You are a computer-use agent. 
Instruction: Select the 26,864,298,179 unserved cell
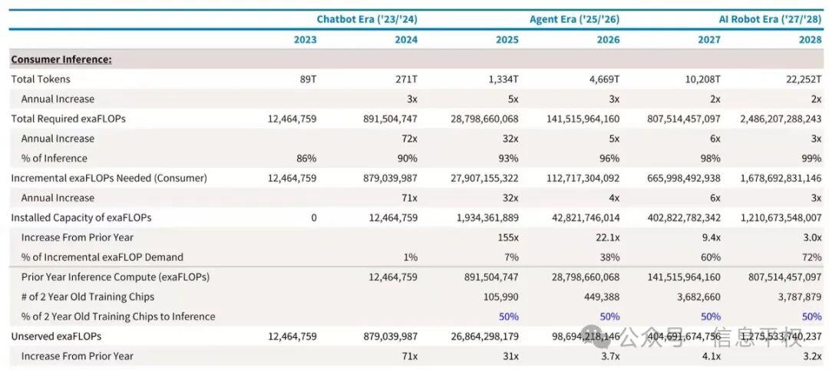pos(484,336)
